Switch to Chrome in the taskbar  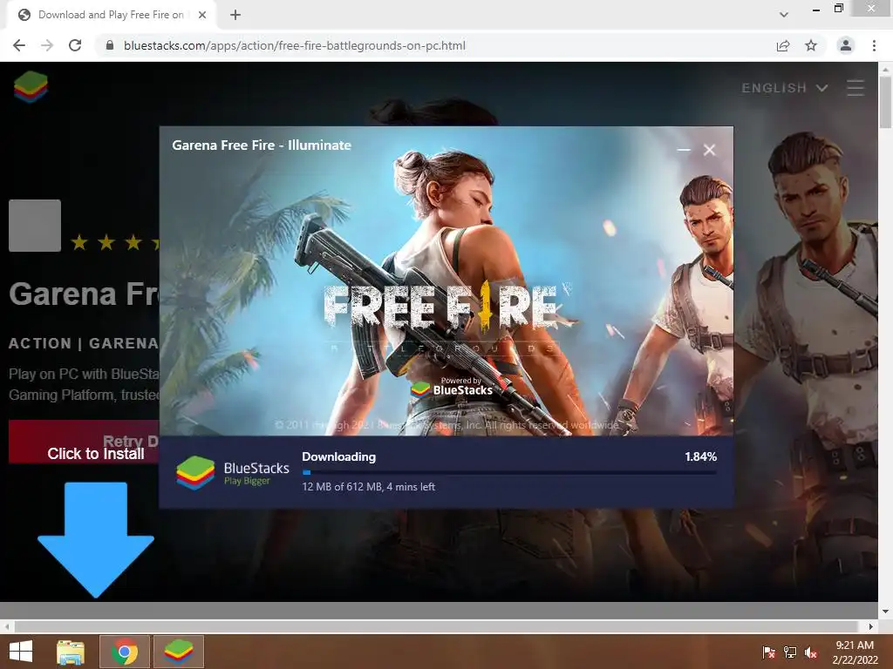pyautogui.click(x=125, y=652)
